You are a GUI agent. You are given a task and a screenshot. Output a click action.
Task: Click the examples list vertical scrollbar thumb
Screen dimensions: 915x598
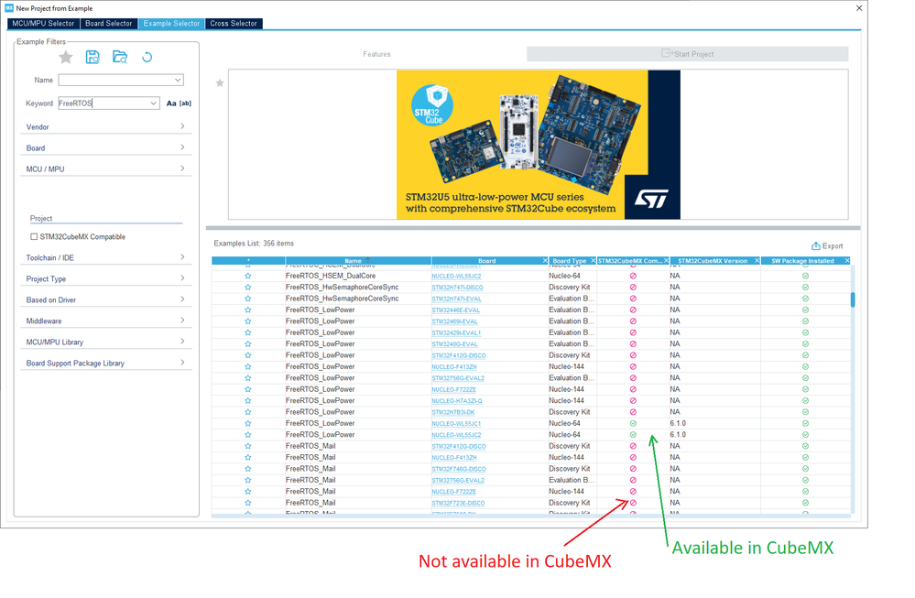(853, 299)
